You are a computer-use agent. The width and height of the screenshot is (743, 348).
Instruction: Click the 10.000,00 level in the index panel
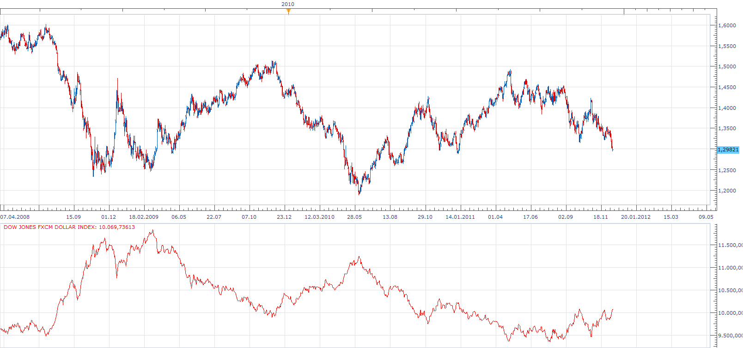click(730, 313)
